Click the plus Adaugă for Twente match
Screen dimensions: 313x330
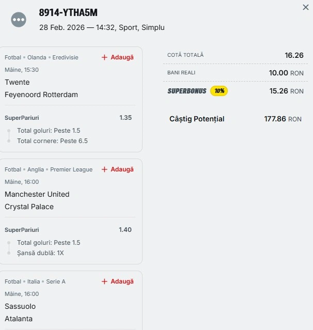tap(118, 57)
